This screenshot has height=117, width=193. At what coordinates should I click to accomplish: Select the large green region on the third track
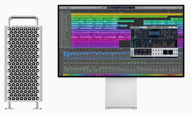point(95,19)
